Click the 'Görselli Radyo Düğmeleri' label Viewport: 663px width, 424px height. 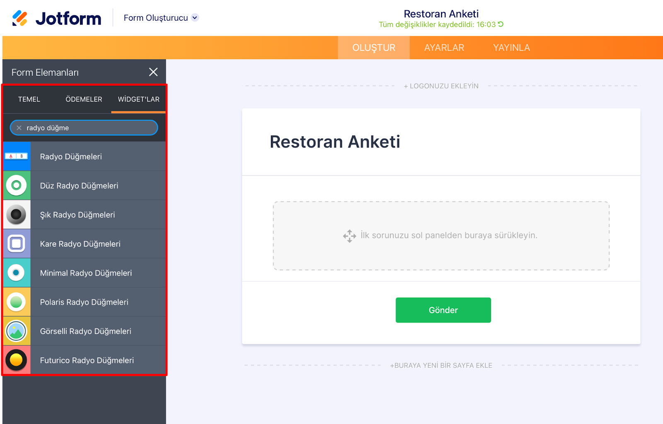click(86, 331)
